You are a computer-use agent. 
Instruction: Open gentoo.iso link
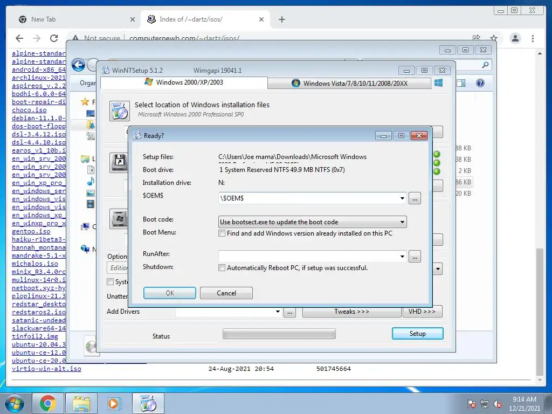tap(31, 231)
